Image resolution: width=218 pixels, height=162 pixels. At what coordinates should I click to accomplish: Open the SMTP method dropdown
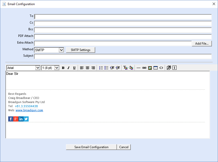61,50
